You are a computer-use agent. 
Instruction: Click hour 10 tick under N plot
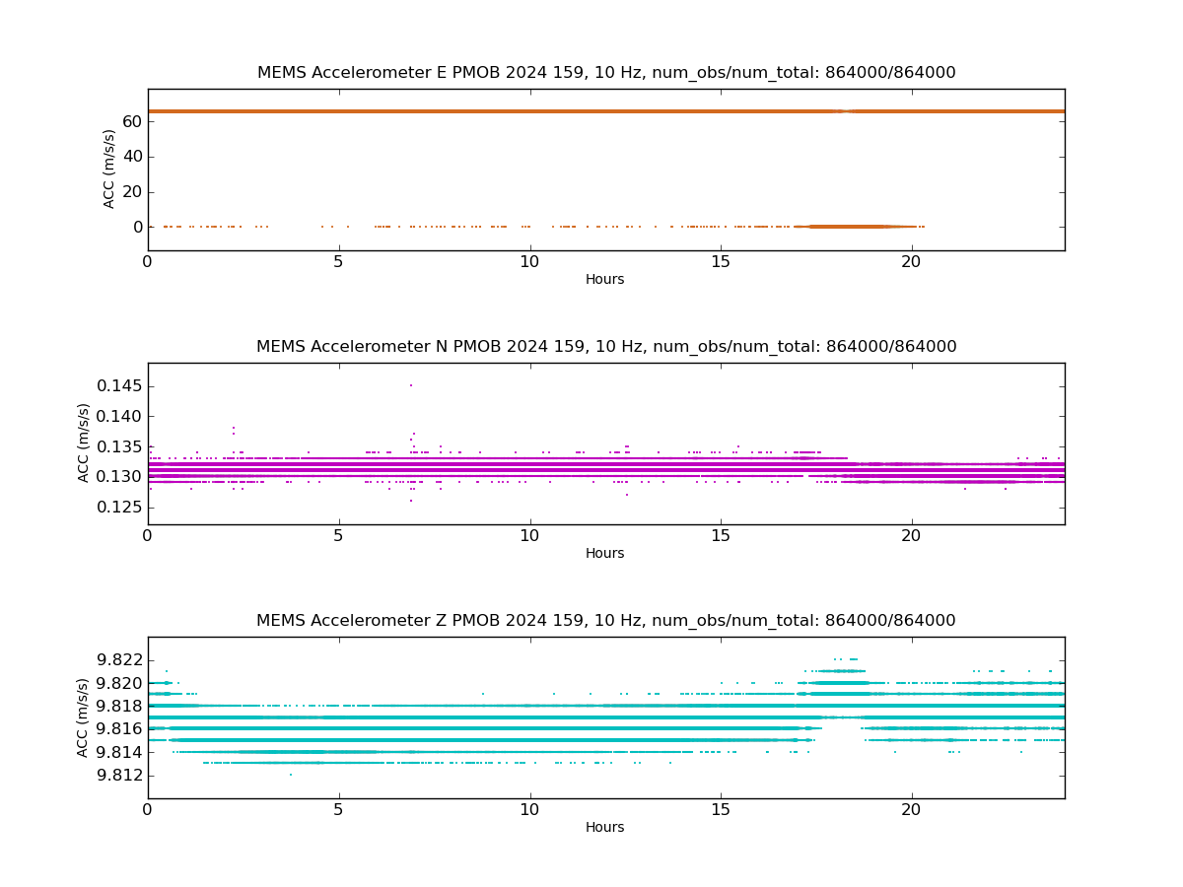(x=530, y=536)
